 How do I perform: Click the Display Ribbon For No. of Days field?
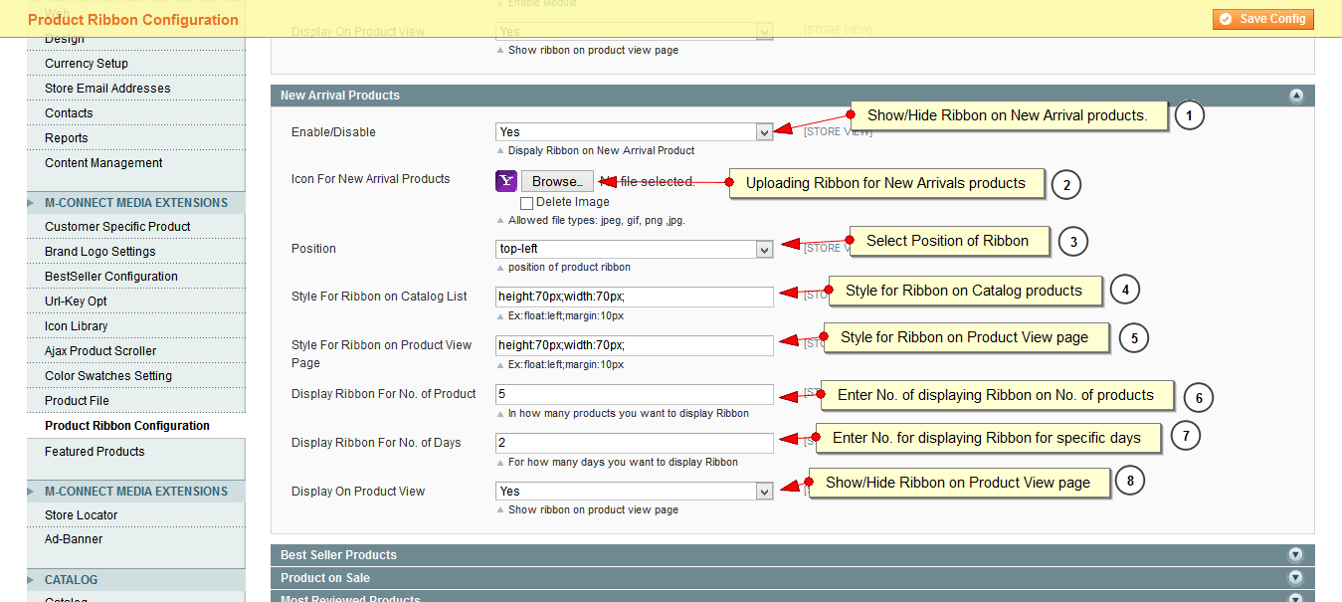[634, 443]
